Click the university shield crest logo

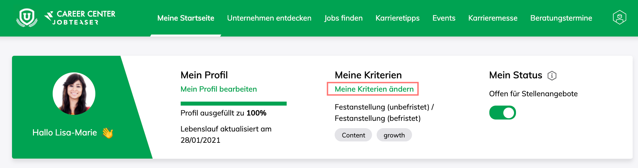27,18
